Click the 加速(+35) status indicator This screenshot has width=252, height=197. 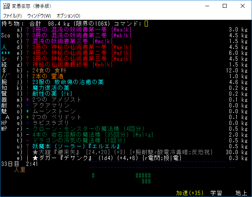click(x=190, y=193)
